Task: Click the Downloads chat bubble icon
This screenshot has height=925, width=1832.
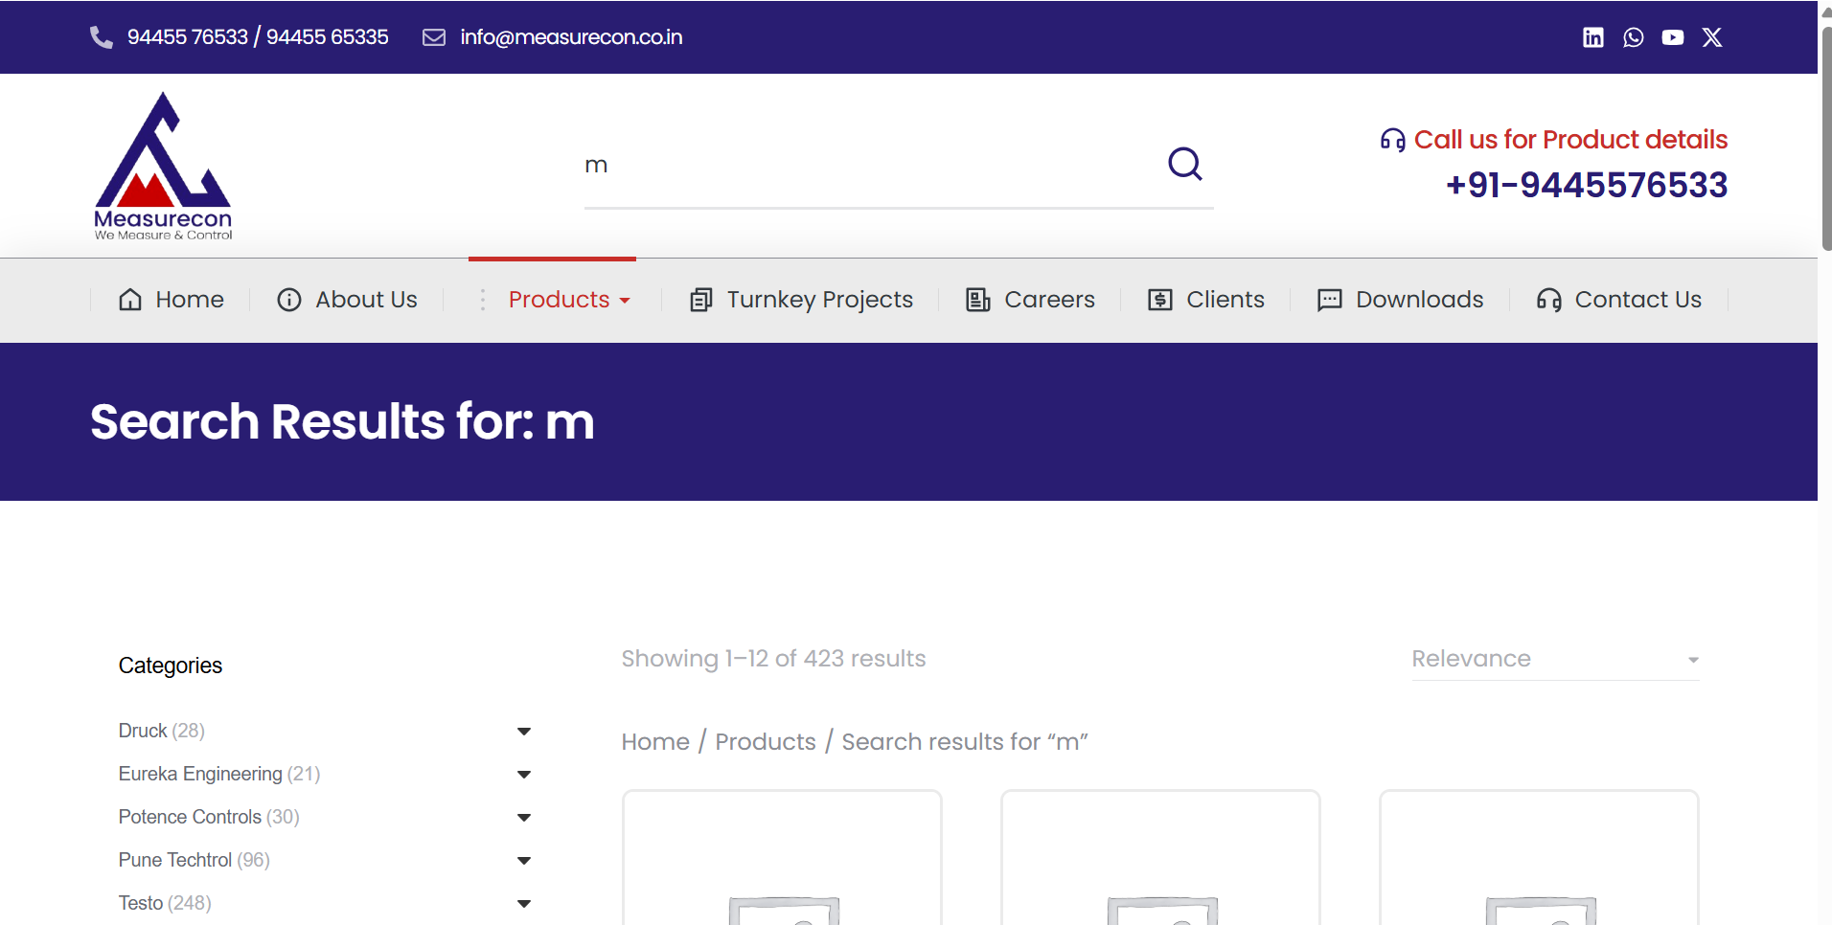Action: pyautogui.click(x=1330, y=300)
